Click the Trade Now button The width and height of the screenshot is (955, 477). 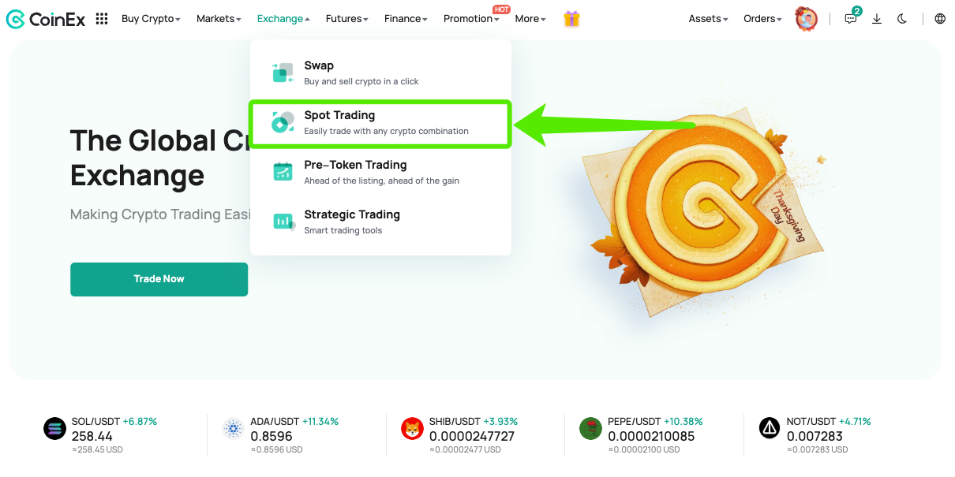[x=159, y=279]
